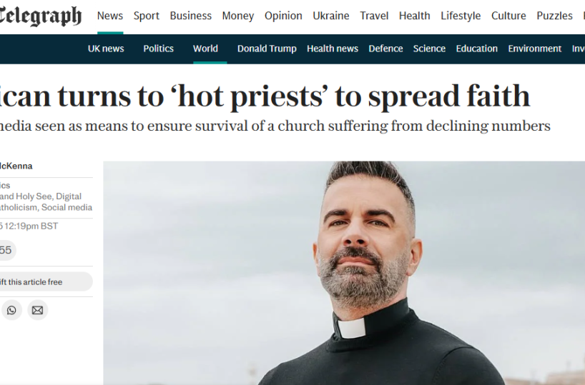Screen dimensions: 585x385
Task: Open the Business section
Action: (191, 16)
